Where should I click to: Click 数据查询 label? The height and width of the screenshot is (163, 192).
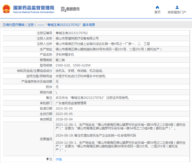73,9
